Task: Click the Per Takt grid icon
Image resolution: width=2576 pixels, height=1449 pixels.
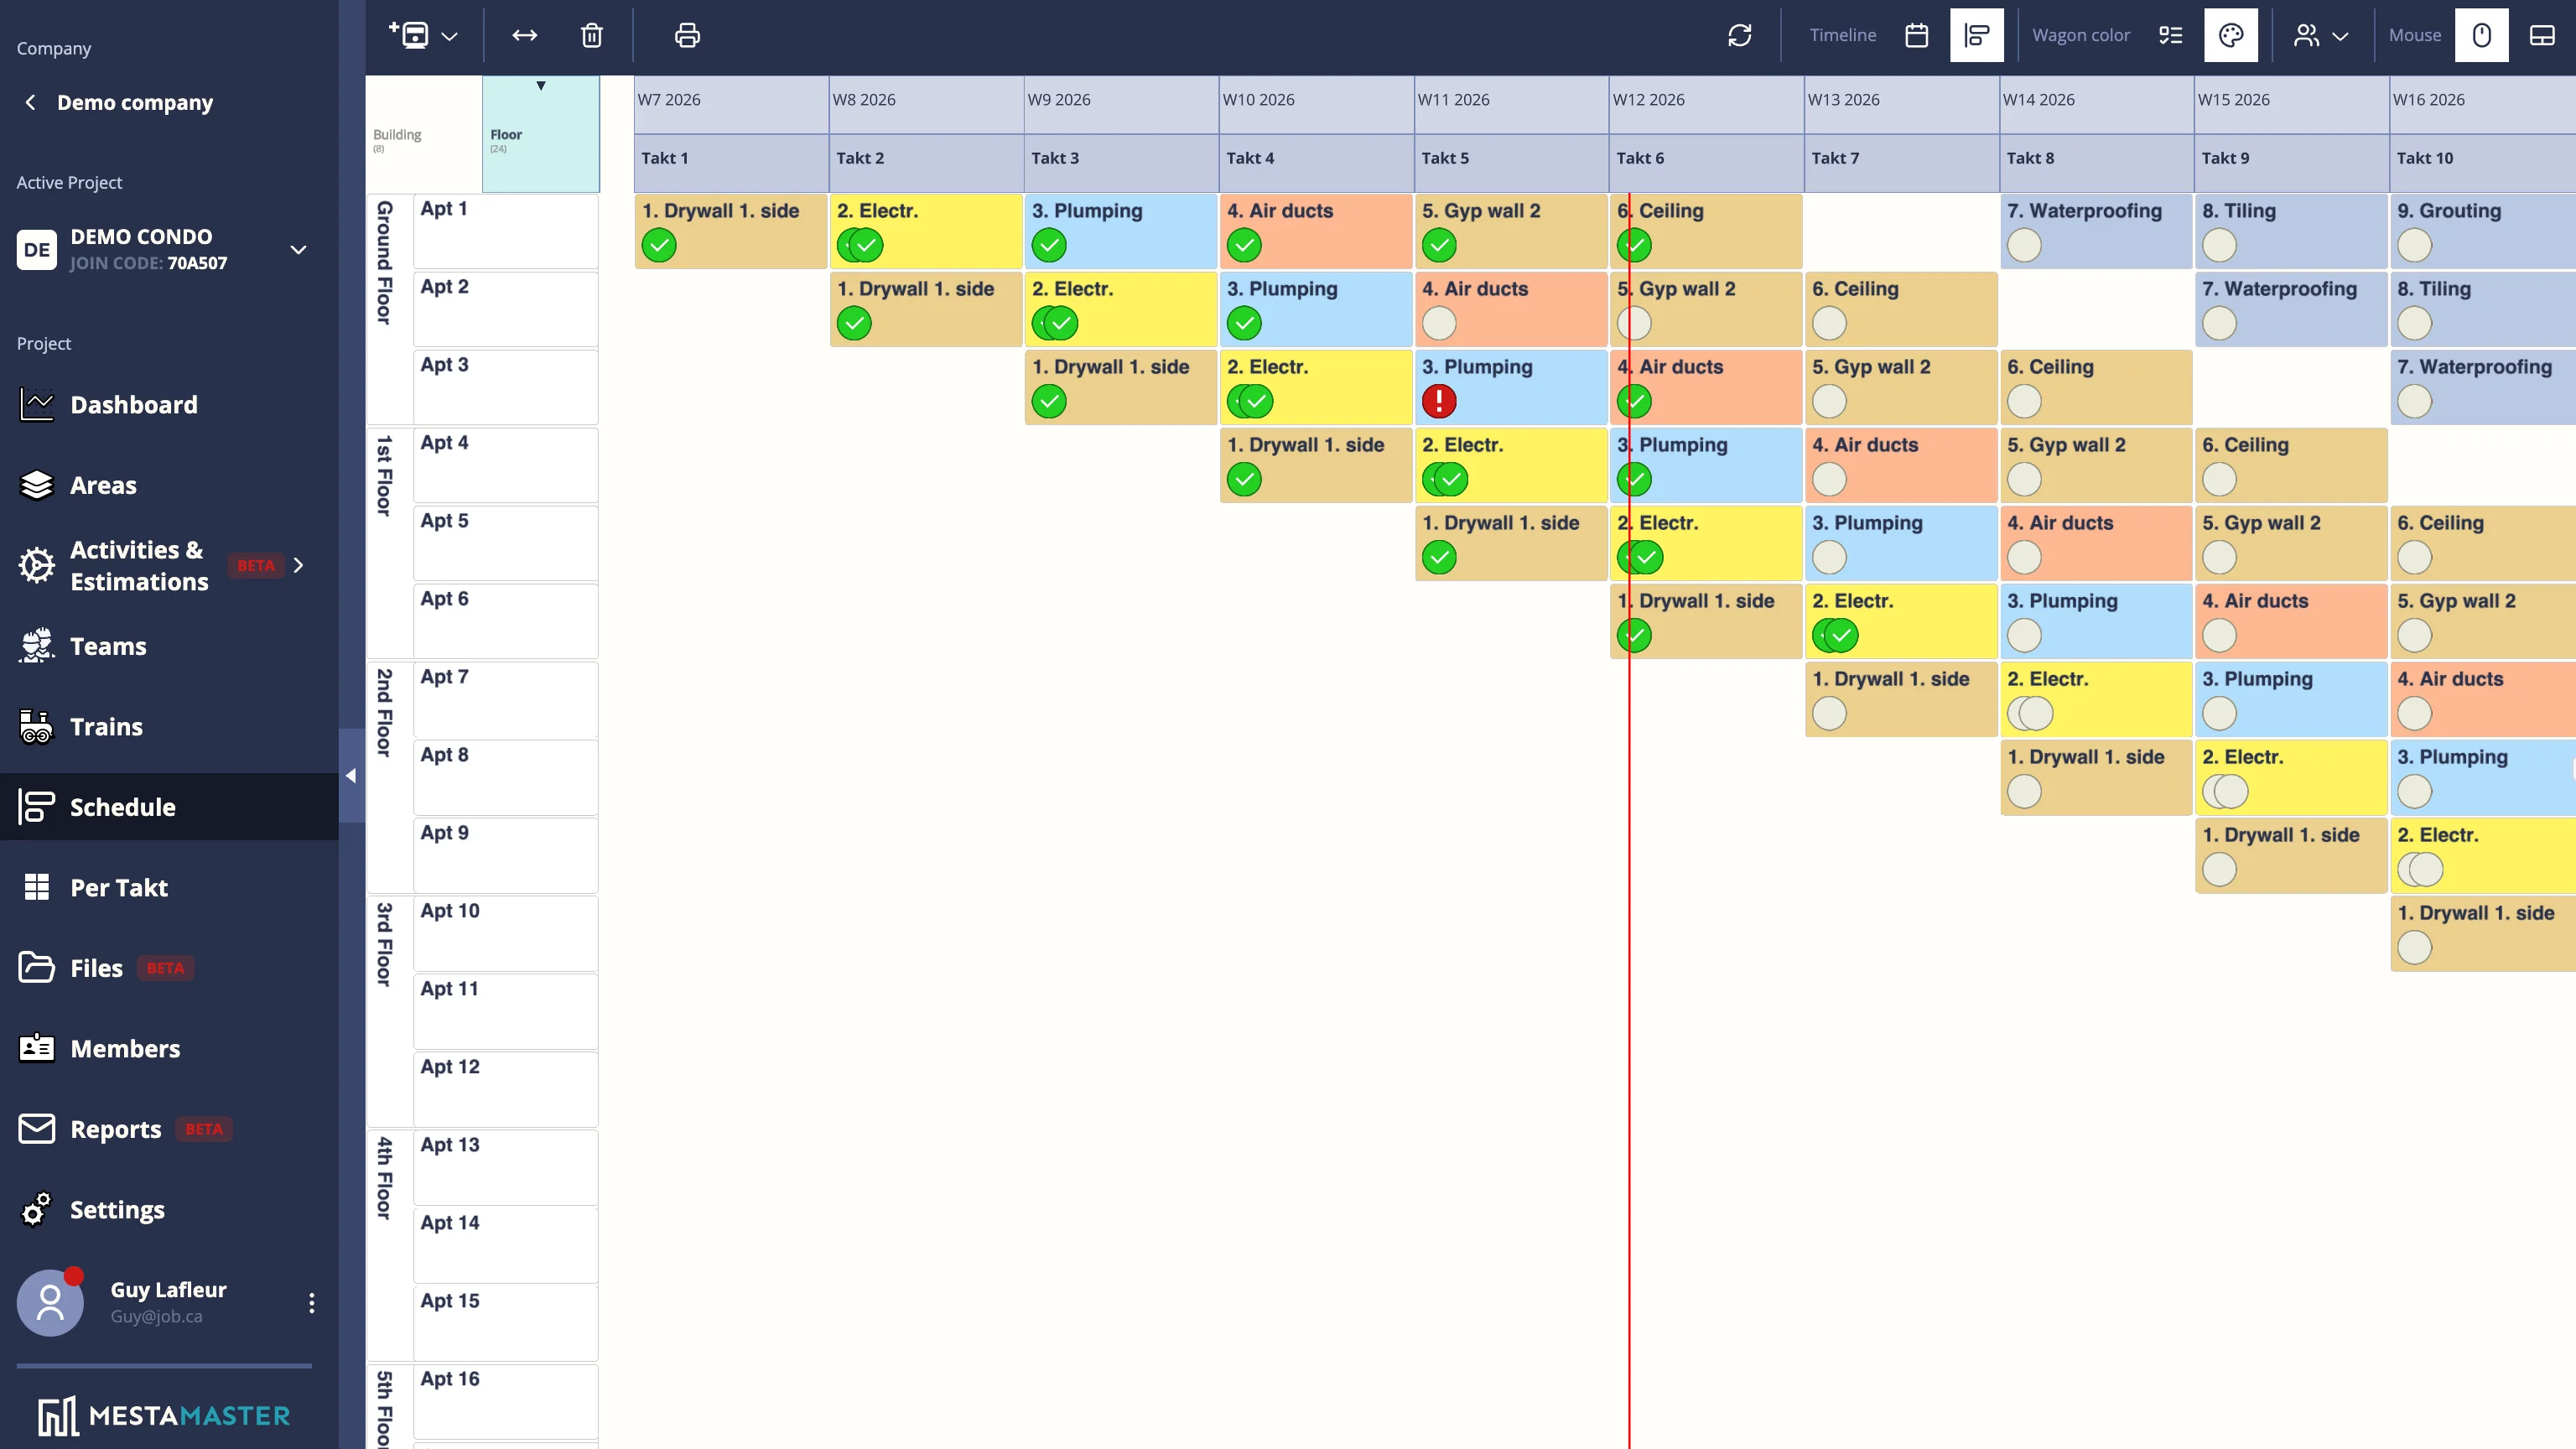Action: [x=37, y=887]
